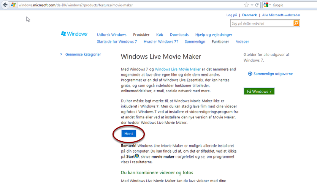Open Hvad er Windows 7? tab

pos(161,42)
